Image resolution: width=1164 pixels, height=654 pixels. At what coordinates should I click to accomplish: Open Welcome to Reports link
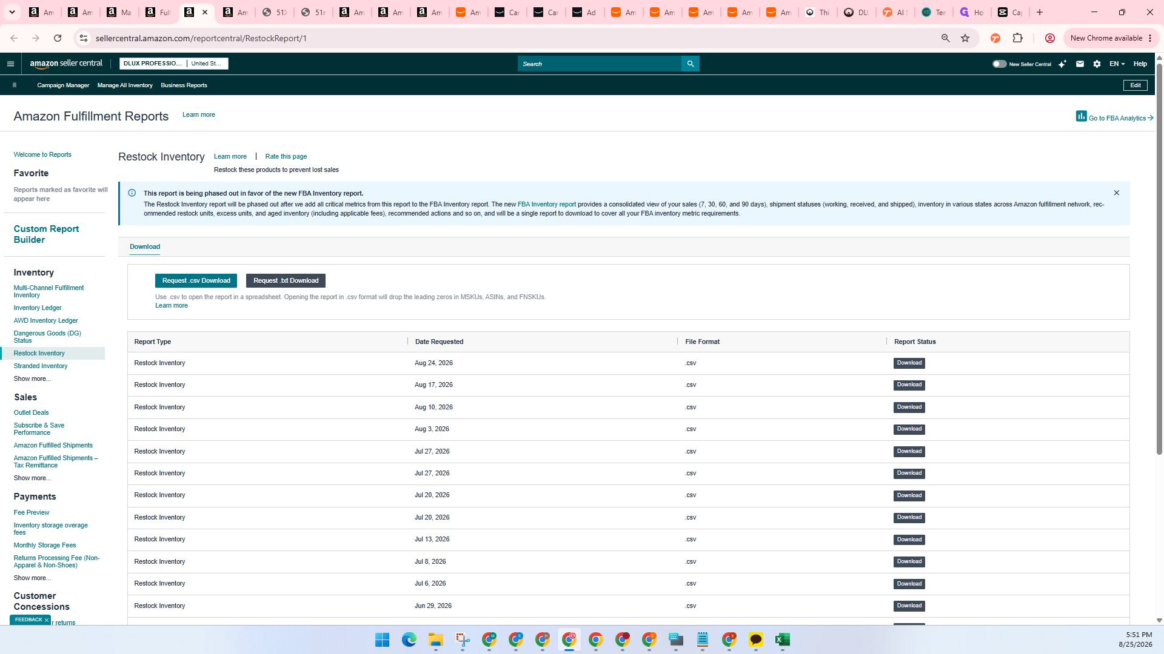42,155
